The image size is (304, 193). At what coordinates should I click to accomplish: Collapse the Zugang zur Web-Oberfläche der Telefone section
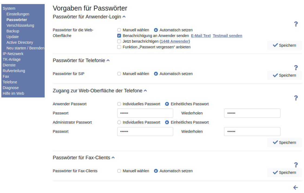(x=145, y=91)
